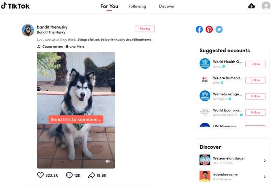Open World Health Organization avatar
Viewport: 272px width, 186px height.
coord(205,64)
